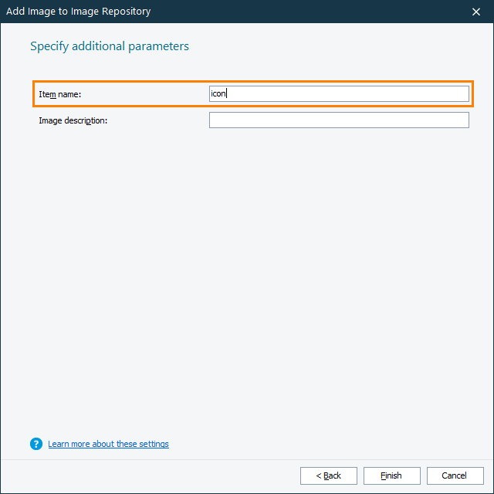This screenshot has width=494, height=494.
Task: Click the "Specify additional parameters" heading
Action: 110,46
